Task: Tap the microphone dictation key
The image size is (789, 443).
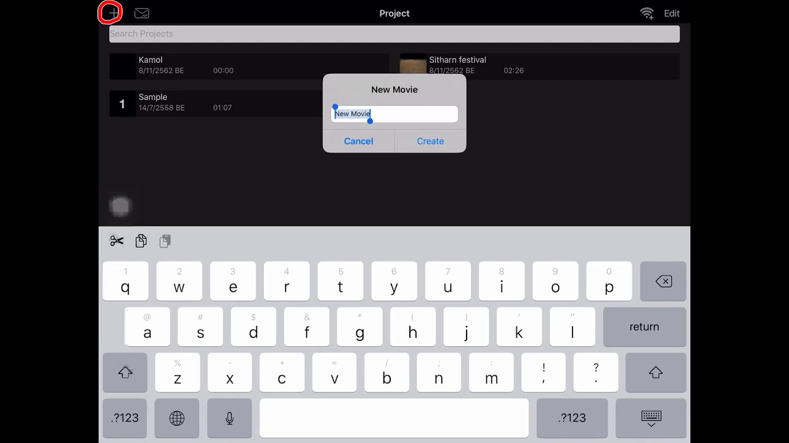Action: pyautogui.click(x=229, y=418)
